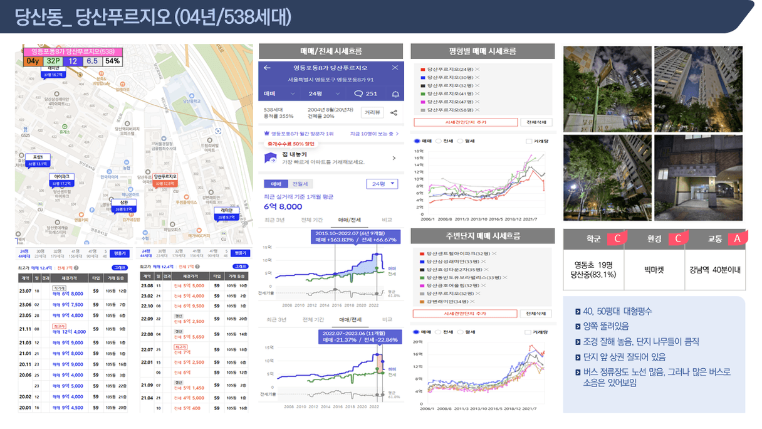Screen dimensions: 762x429
Task: Click the 교통 A grade header
Action: 715,238
